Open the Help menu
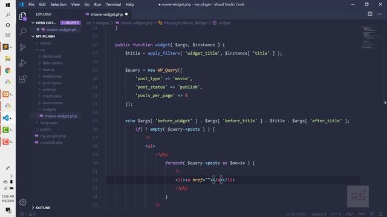 point(129,4)
